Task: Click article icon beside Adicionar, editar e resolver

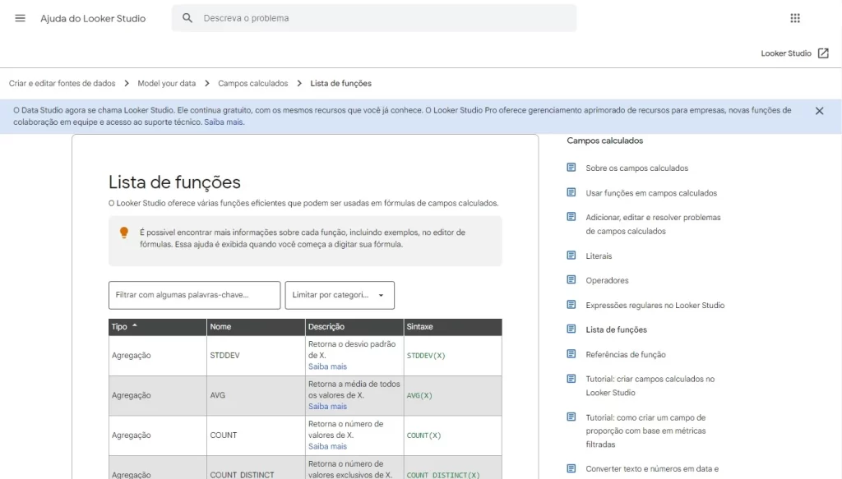Action: coord(571,217)
